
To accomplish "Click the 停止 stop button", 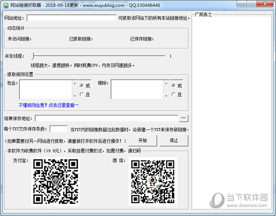I will (x=174, y=140).
